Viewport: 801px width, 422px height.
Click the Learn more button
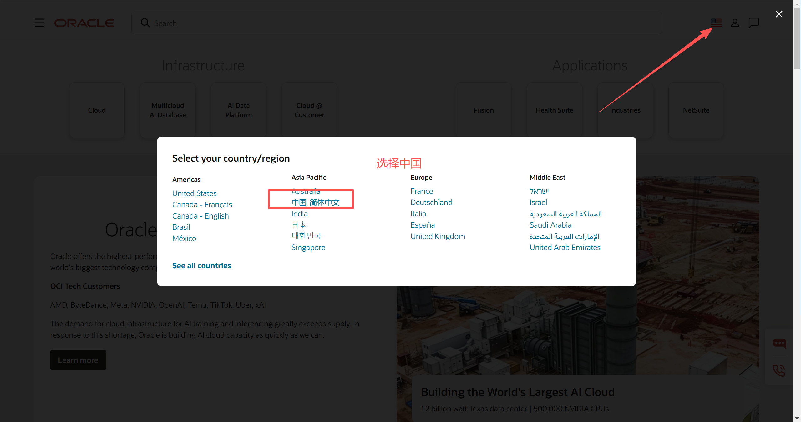point(78,360)
